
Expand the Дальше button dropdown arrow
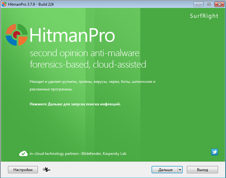pos(180,170)
